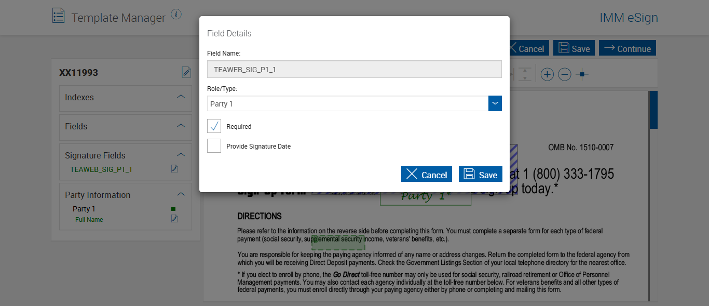Viewport: 709px width, 306px height.
Task: Click the crosshair add-field tool icon
Action: (582, 74)
